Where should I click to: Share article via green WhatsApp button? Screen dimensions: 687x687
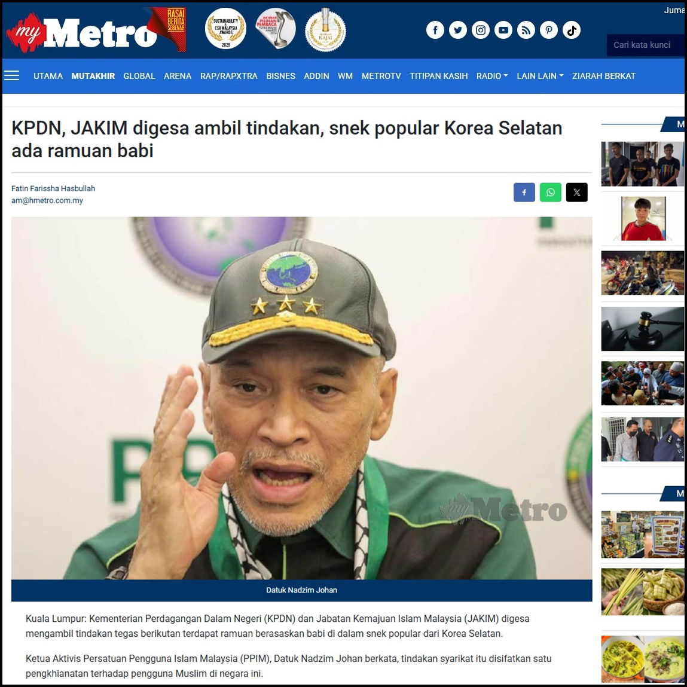point(550,193)
